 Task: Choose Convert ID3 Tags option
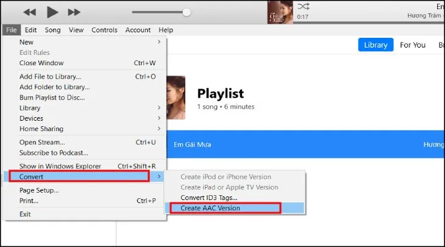pyautogui.click(x=209, y=198)
